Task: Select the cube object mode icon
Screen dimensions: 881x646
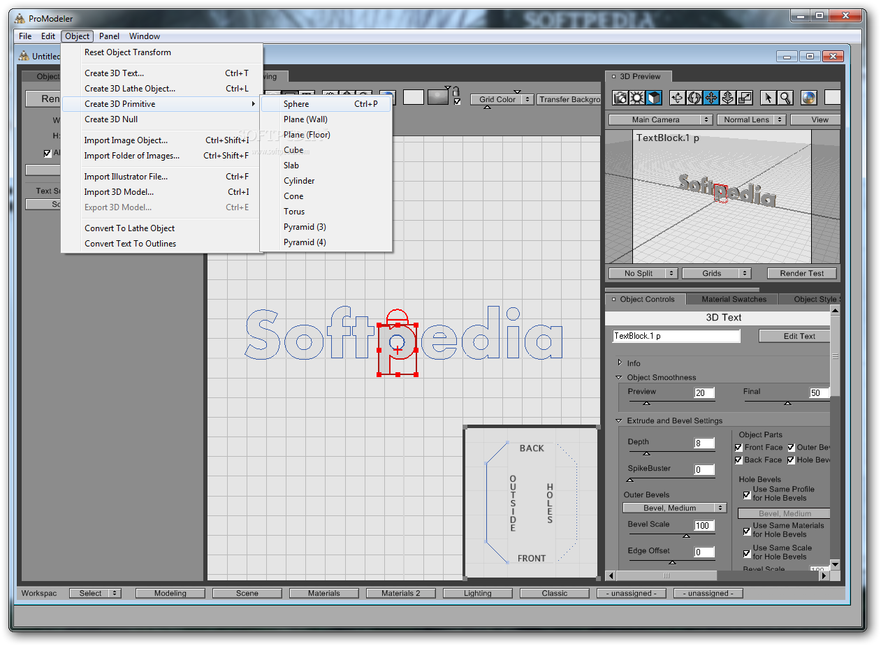Action: 654,98
